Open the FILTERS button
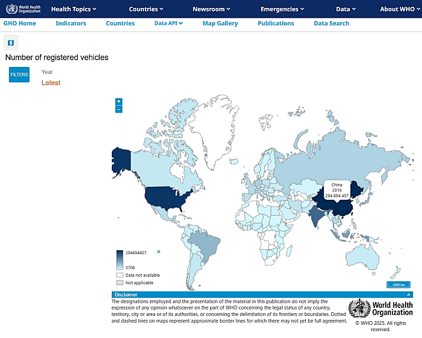 (20, 75)
